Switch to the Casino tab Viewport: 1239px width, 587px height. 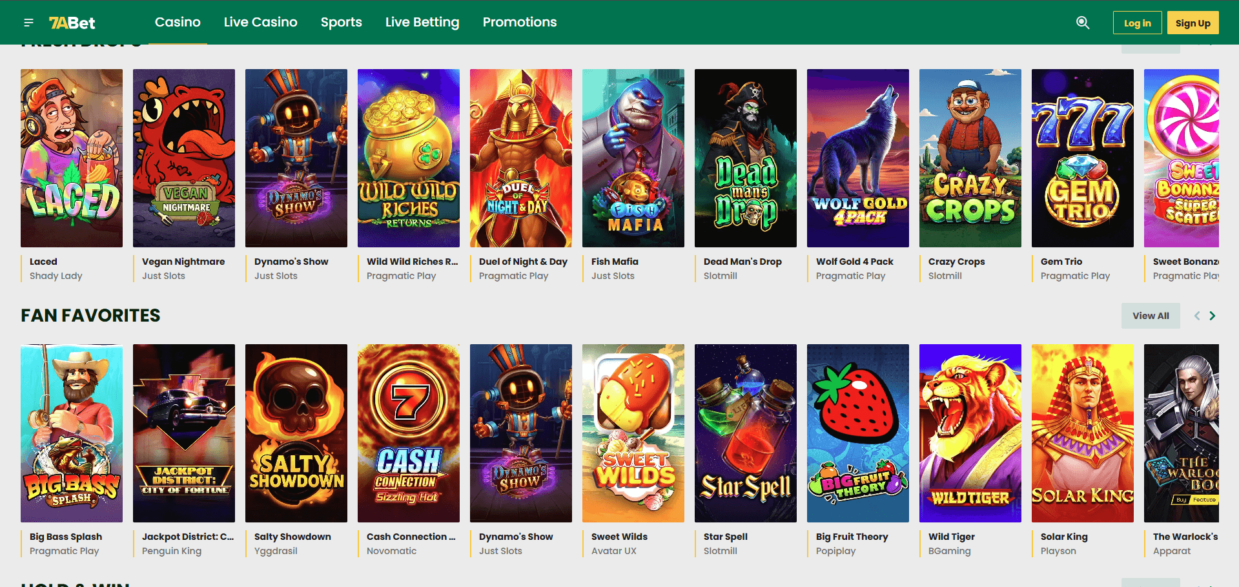coord(178,22)
